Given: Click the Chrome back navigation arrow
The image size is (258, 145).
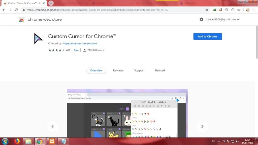Looking at the screenshot, I should tap(4, 10).
